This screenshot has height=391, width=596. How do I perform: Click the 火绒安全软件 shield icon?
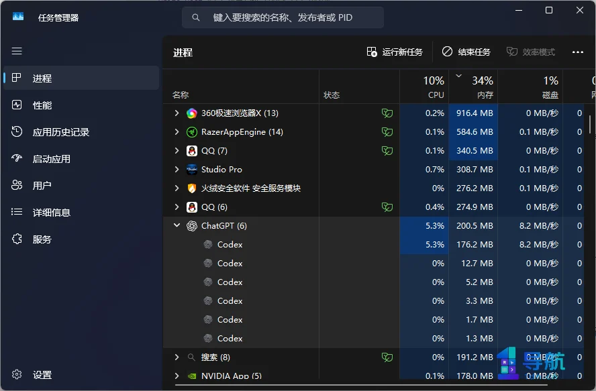(192, 188)
